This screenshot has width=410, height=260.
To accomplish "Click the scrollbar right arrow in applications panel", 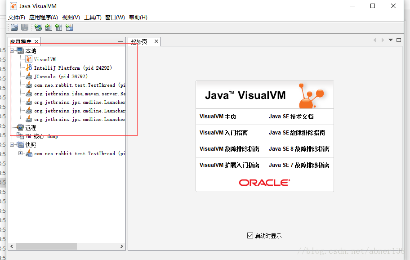I will 121,247.
